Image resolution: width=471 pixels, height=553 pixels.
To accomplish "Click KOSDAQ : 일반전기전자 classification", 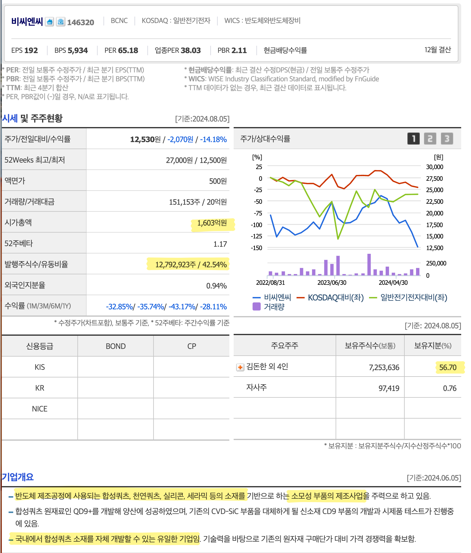I will pos(176,21).
